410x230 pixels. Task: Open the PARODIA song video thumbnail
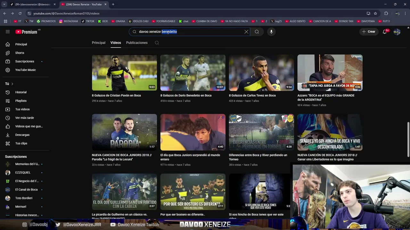(x=124, y=132)
